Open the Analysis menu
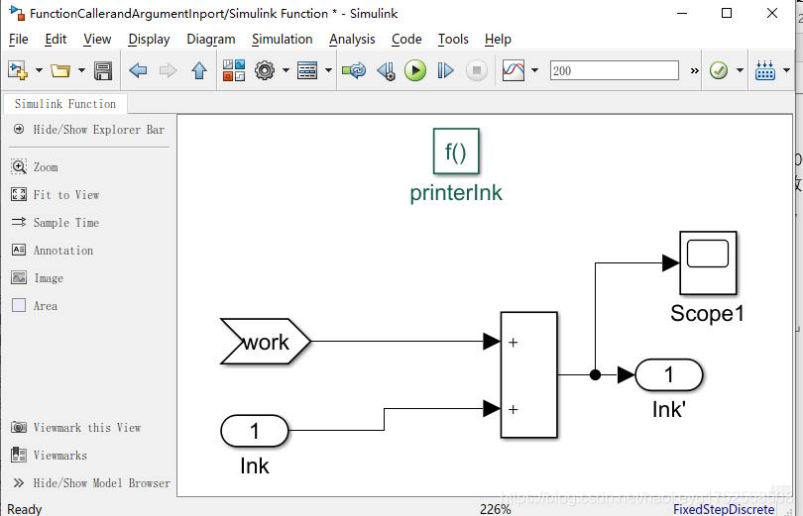 point(352,40)
